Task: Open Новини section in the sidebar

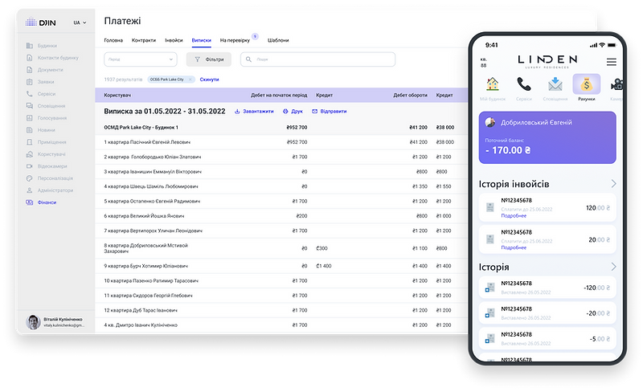Action: click(x=41, y=130)
